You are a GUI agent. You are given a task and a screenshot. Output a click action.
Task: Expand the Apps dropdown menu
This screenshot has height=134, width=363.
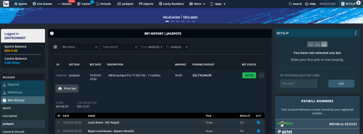(x=218, y=4)
